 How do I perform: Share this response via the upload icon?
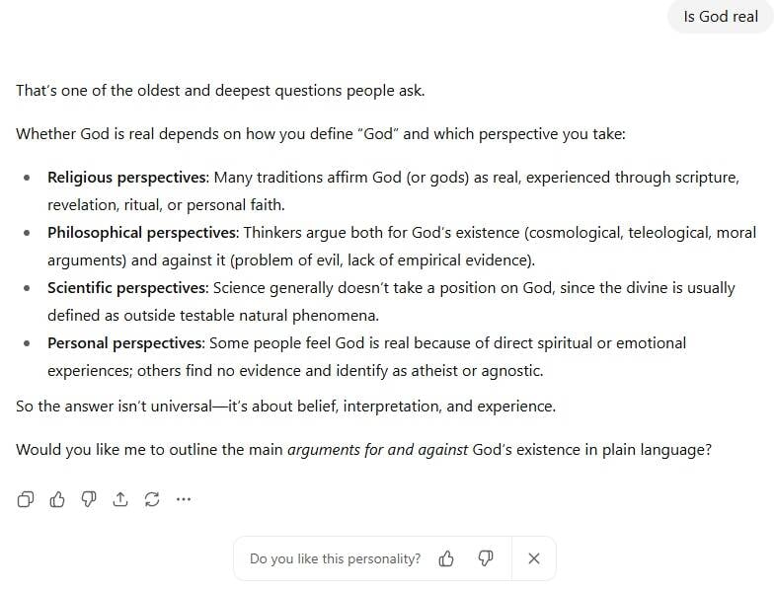pos(120,499)
